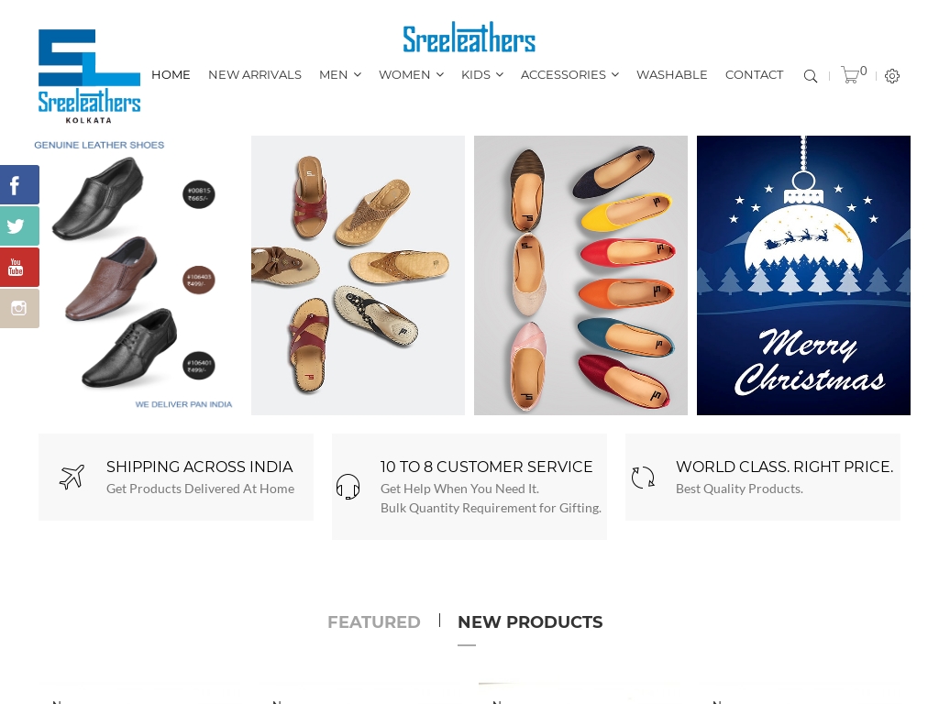The height and width of the screenshot is (704, 939).
Task: Expand the WOMEN dropdown menu
Action: (x=411, y=75)
